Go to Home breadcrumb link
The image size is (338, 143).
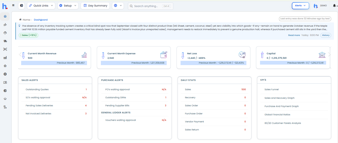click(x=26, y=20)
